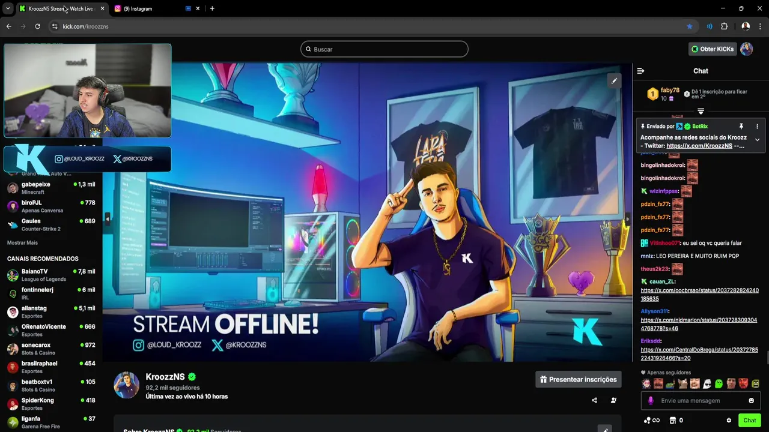Insert the white ghost with sunglasses emote

tap(707, 384)
